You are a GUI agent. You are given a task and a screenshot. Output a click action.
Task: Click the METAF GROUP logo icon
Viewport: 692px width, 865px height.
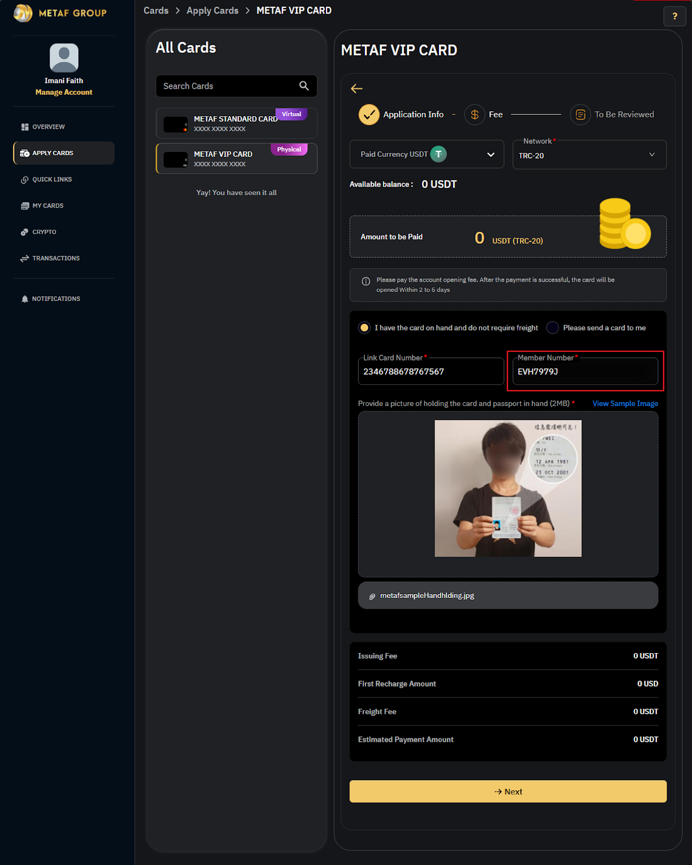pos(23,12)
